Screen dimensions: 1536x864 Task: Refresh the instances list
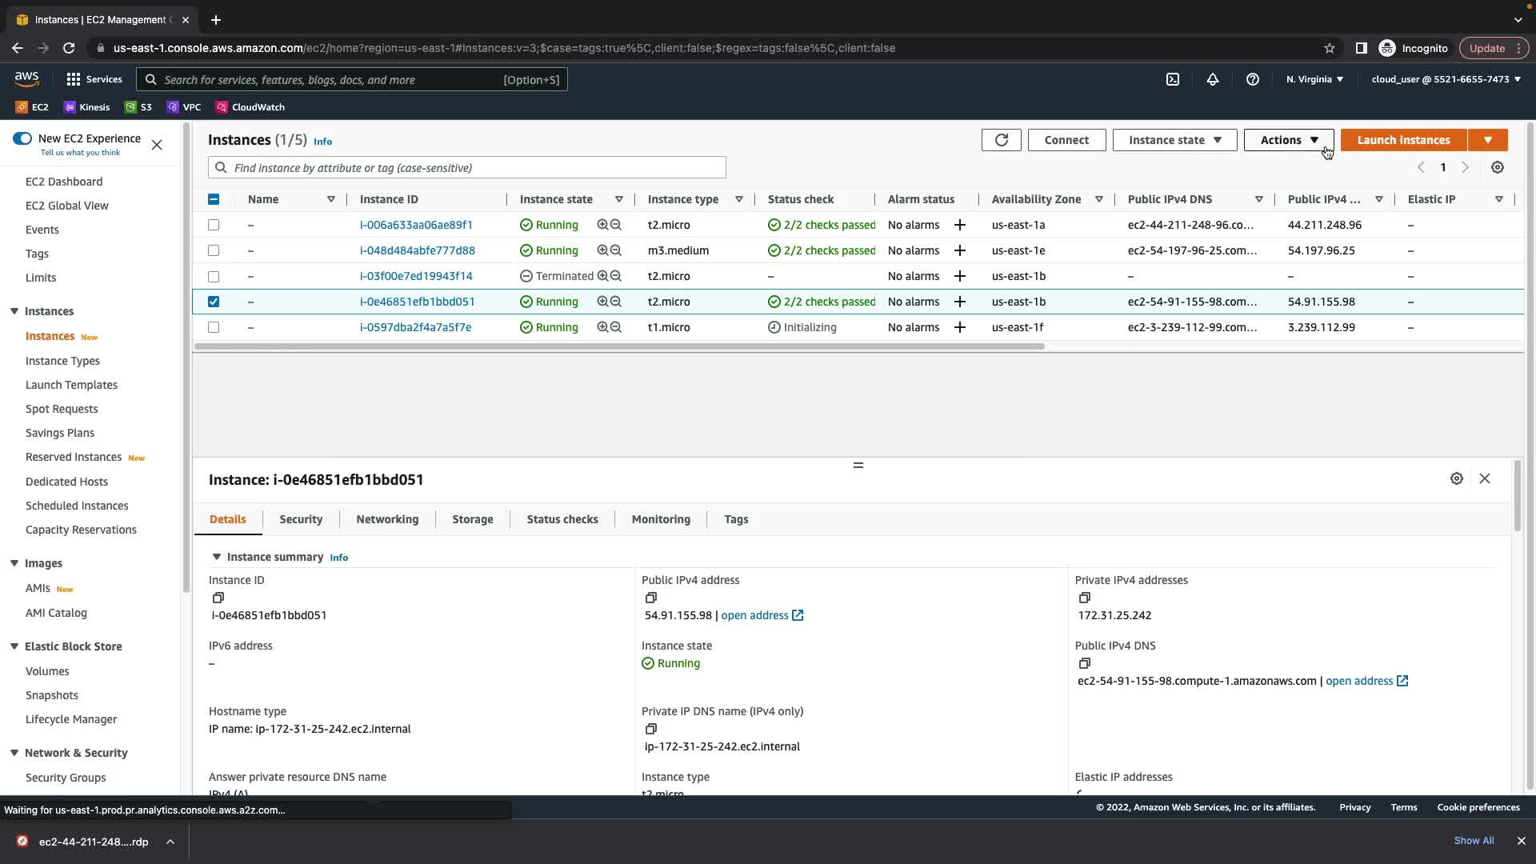[1001, 140]
